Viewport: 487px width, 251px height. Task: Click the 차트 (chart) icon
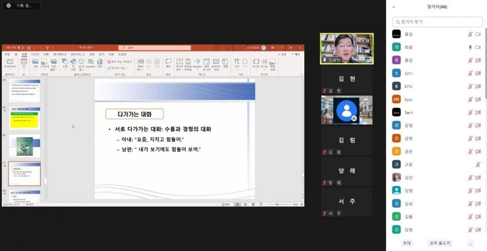[100, 62]
